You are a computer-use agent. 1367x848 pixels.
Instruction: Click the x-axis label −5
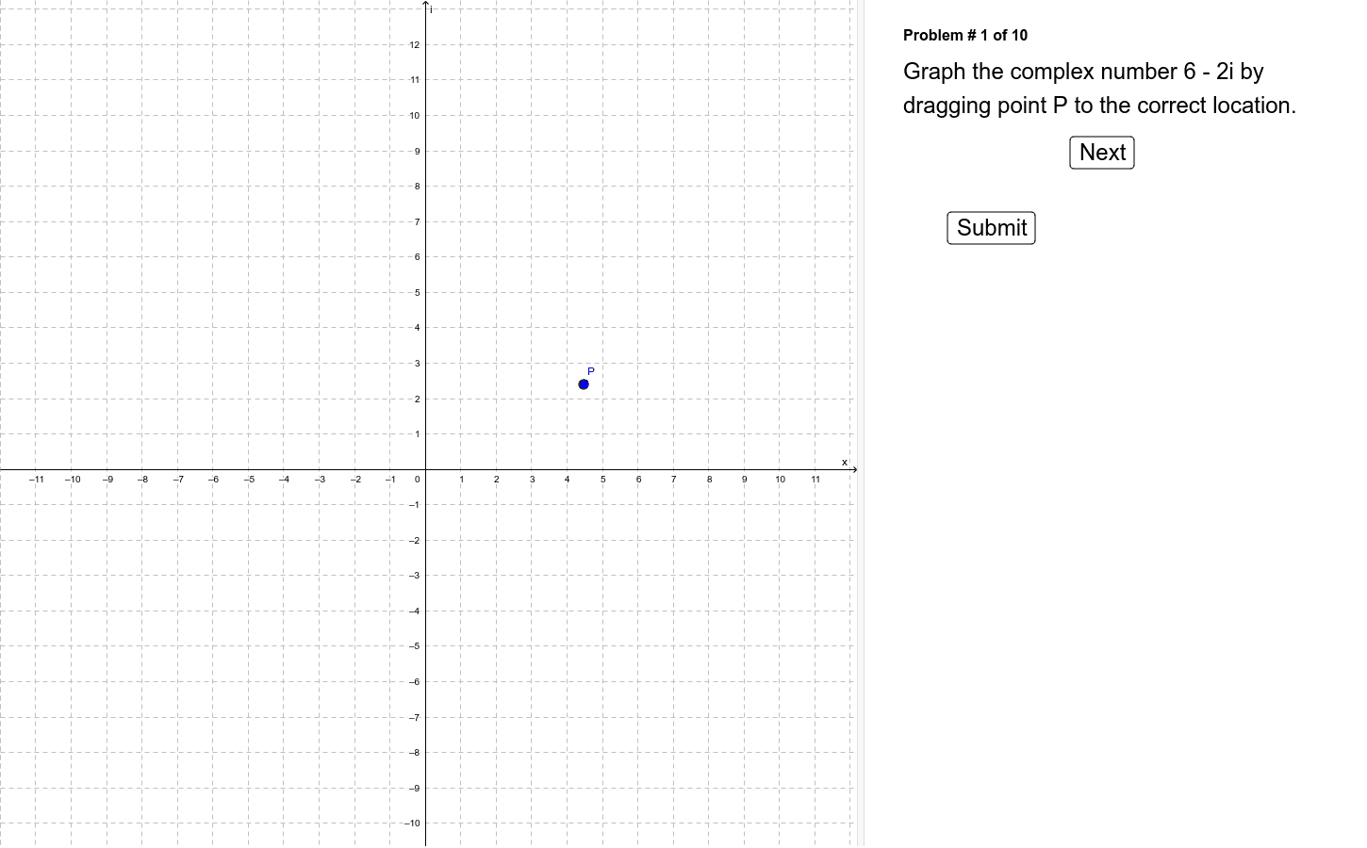[249, 480]
